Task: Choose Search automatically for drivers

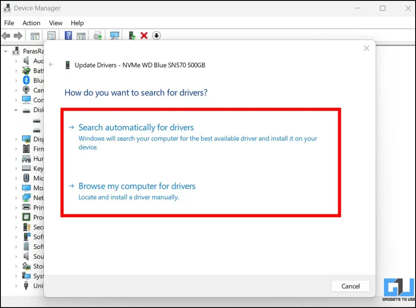Action: click(x=136, y=128)
